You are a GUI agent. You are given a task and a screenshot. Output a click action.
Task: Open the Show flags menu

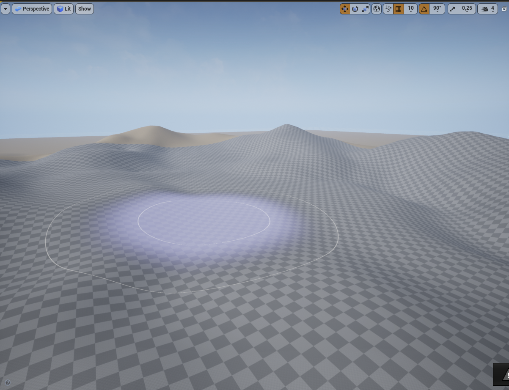coord(85,9)
